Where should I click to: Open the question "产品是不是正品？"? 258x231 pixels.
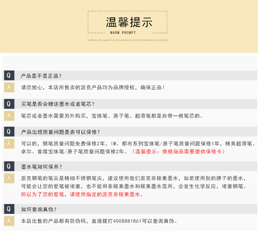pos(41,76)
